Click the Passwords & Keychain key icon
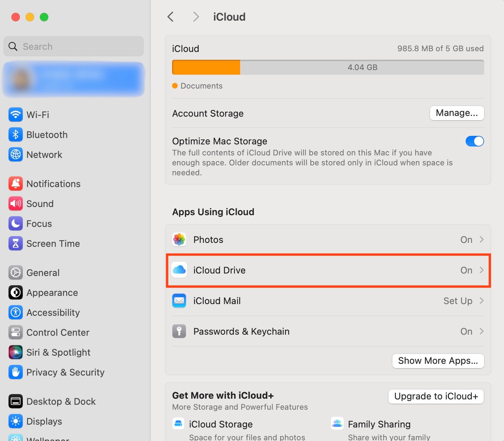The image size is (504, 441). 179,331
